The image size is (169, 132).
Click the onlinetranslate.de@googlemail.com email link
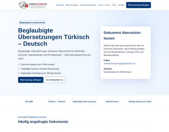pos(120,64)
